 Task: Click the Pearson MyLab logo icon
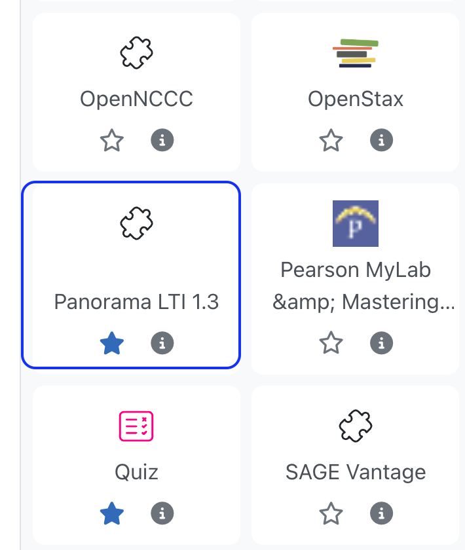(x=356, y=223)
